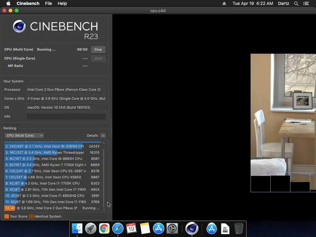The height and width of the screenshot is (237, 316).
Task: Open the File menu
Action: [x=48, y=3]
